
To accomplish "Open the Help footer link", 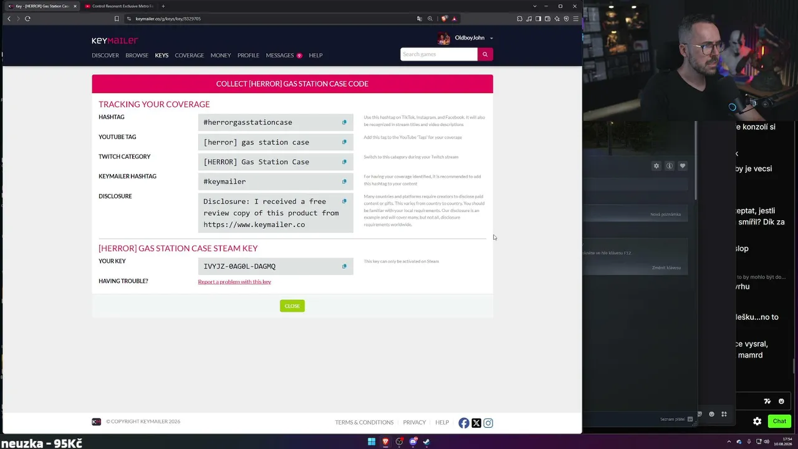I will coord(442,423).
